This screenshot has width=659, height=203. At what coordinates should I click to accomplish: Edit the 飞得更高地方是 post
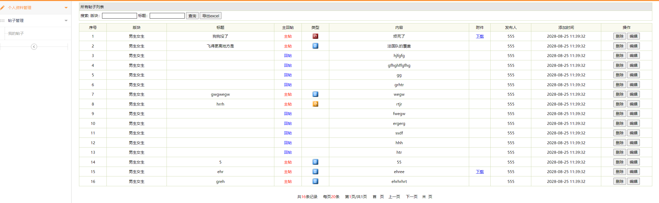[x=633, y=46]
